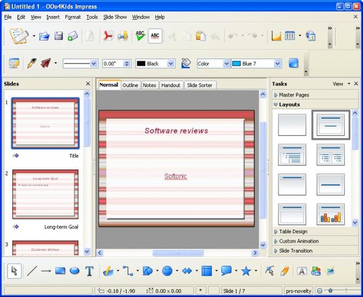This screenshot has height=297, width=363.
Task: Switch to the Notes tab
Action: [149, 85]
